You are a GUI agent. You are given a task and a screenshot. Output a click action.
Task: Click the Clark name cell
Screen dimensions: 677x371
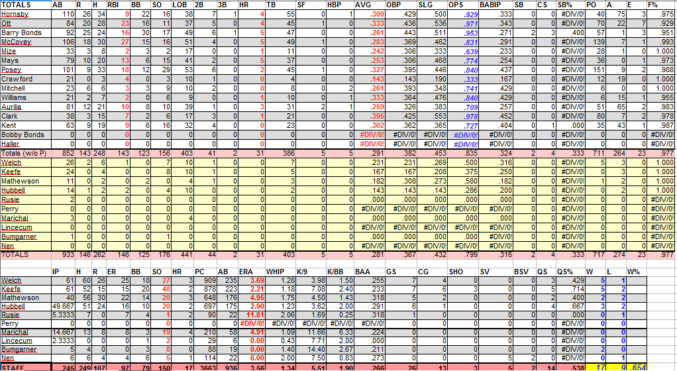pyautogui.click(x=25, y=116)
